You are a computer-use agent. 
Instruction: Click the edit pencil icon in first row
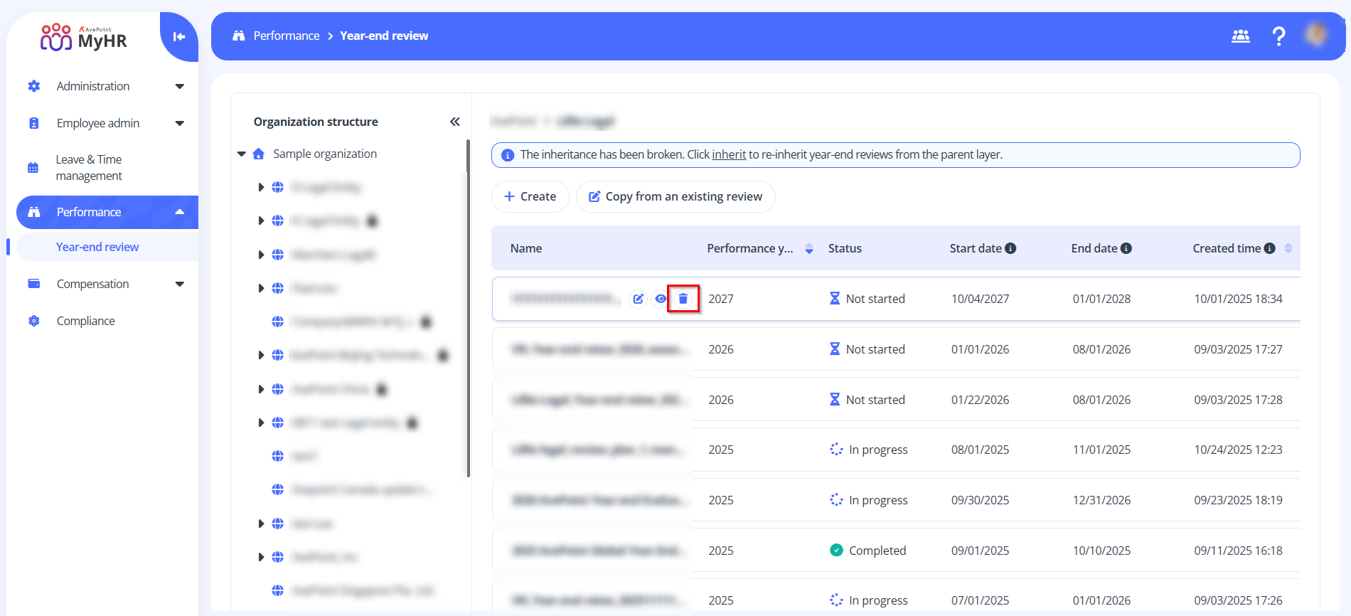tap(638, 299)
